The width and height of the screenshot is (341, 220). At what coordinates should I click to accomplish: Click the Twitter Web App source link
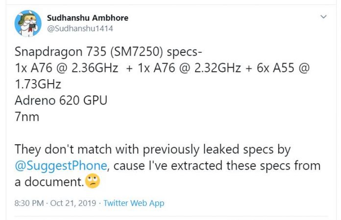coord(134,203)
